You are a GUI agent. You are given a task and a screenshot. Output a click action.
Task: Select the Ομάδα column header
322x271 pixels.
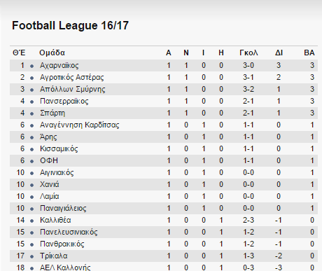[x=52, y=53]
